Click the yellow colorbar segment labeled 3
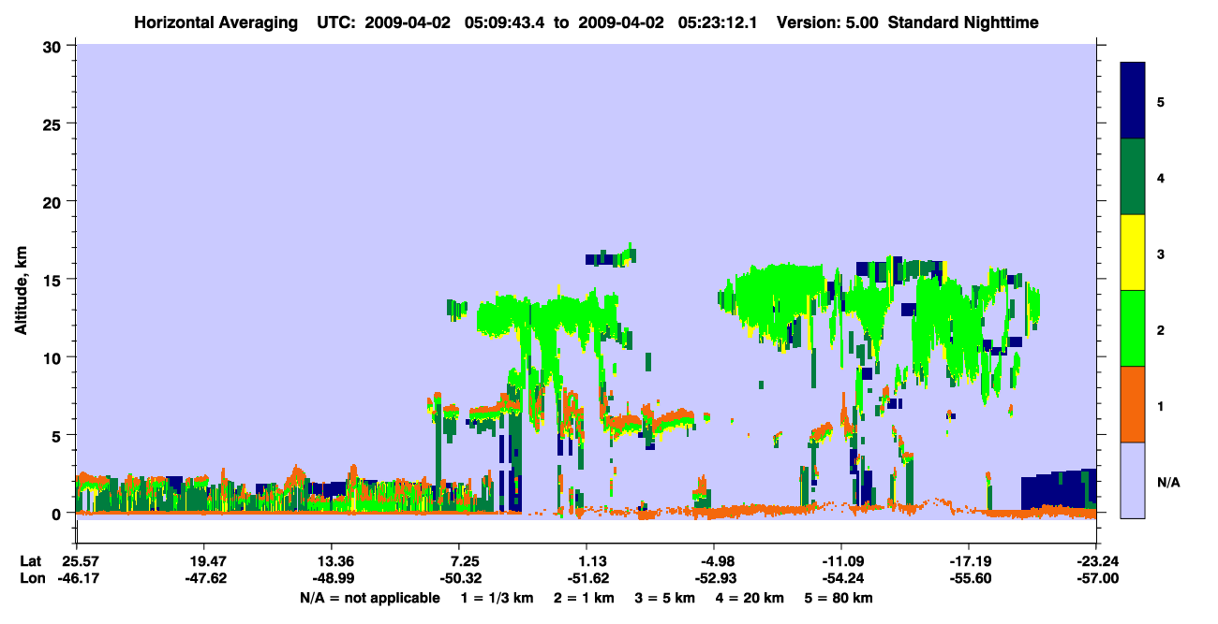This screenshot has width=1218, height=624. coord(1133,253)
